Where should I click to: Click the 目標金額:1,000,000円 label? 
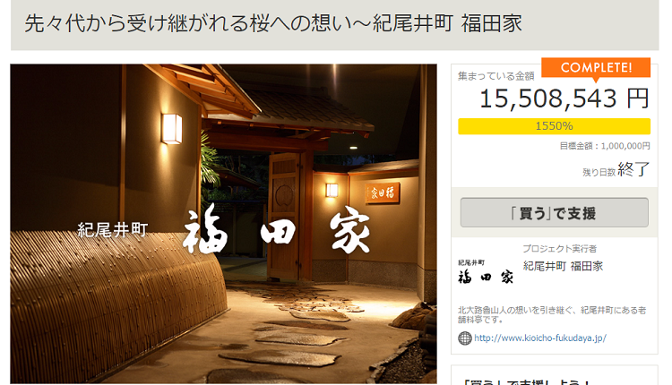(x=605, y=146)
